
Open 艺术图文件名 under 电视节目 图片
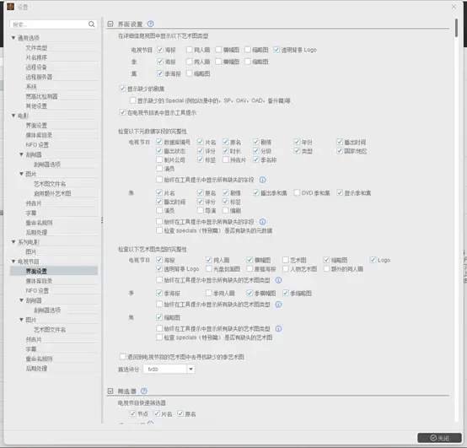coord(50,330)
